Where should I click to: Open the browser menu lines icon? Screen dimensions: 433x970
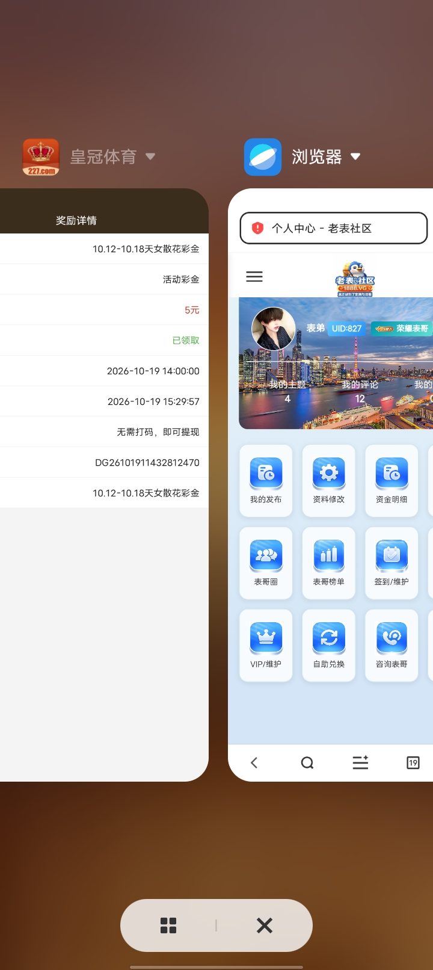tap(360, 763)
